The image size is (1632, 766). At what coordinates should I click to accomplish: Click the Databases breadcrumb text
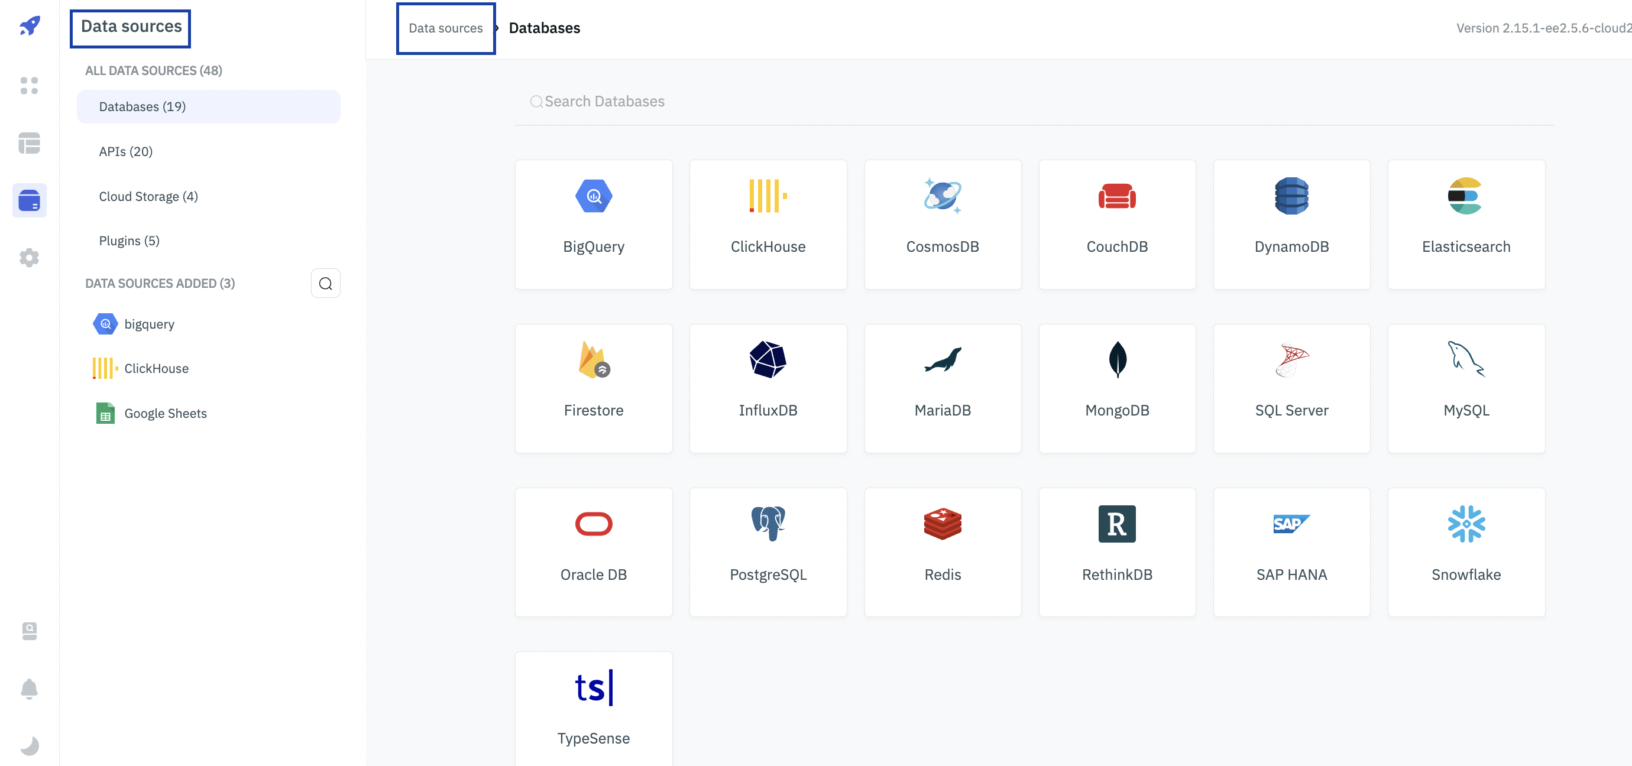[544, 28]
